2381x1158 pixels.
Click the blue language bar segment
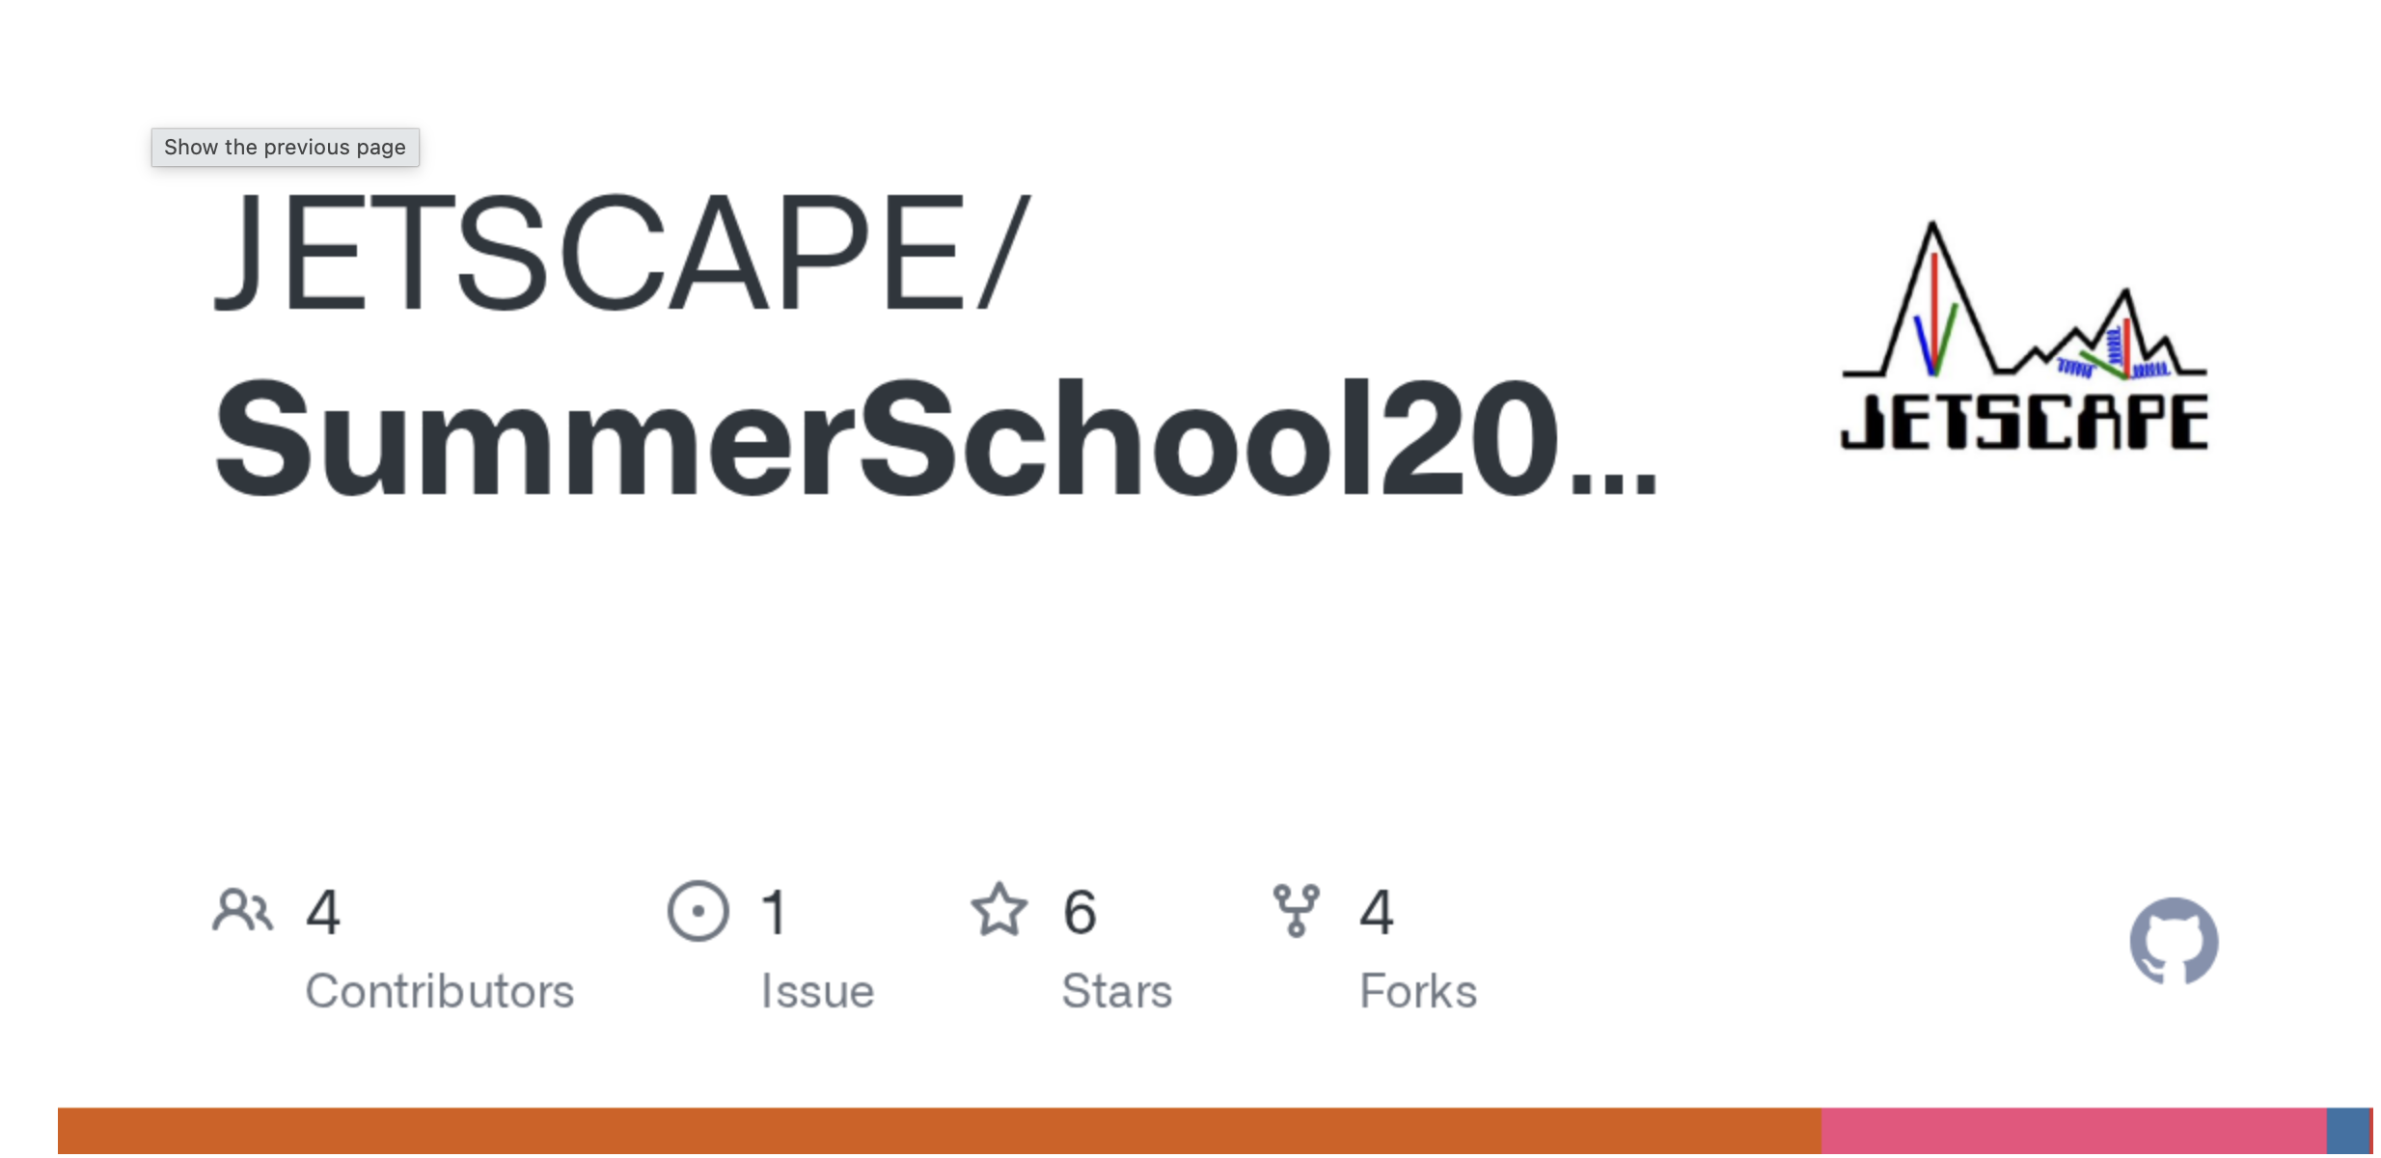click(x=2347, y=1131)
